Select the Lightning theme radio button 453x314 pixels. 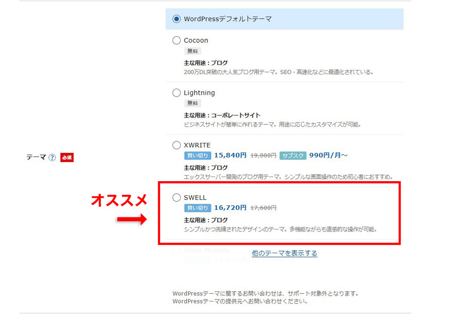(176, 93)
